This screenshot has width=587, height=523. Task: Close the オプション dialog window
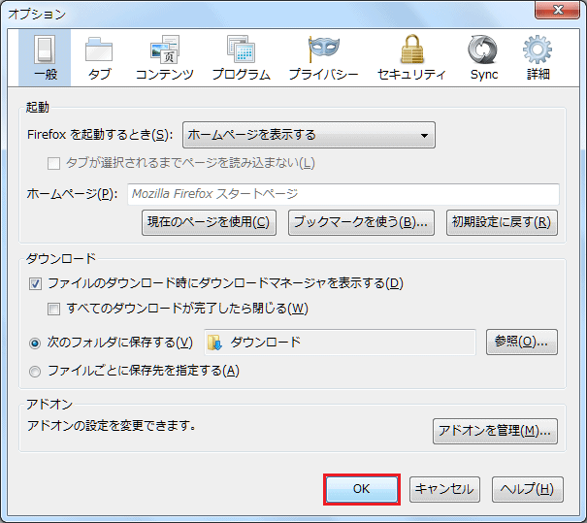(x=557, y=10)
